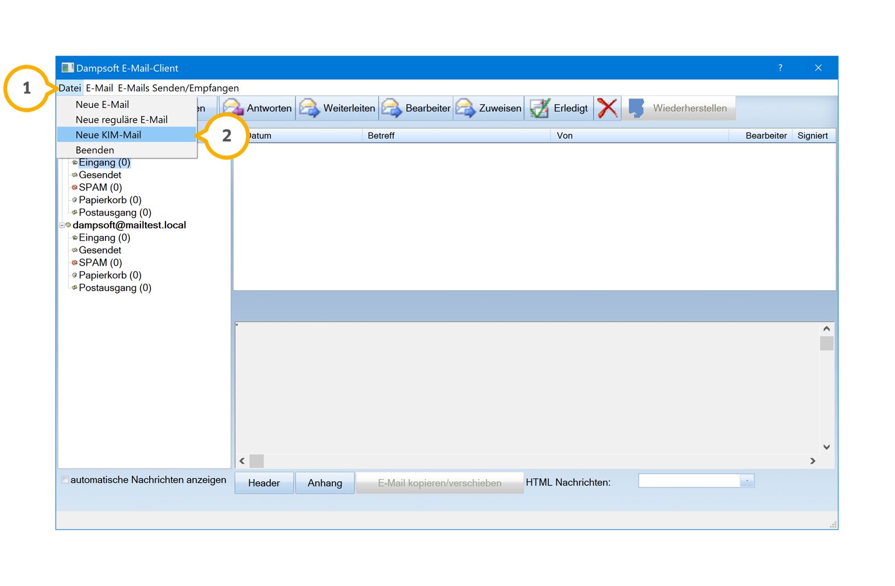This screenshot has width=895, height=586.
Task: Open the HTML Nachrichten dropdown
Action: click(747, 481)
